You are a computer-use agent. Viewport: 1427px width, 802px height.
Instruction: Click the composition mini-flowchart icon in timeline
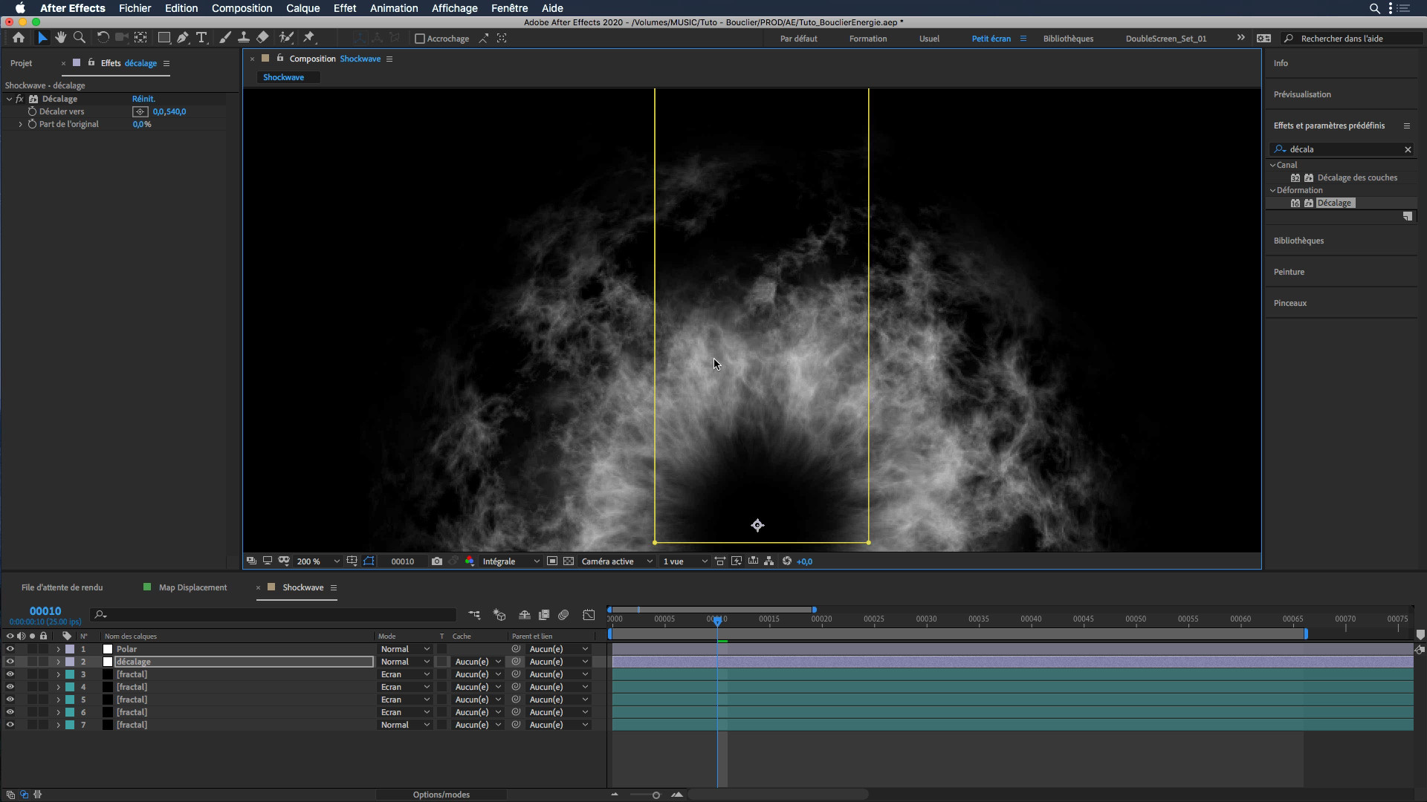(x=474, y=615)
